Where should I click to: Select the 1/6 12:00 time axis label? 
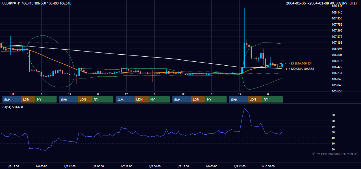point(69,166)
